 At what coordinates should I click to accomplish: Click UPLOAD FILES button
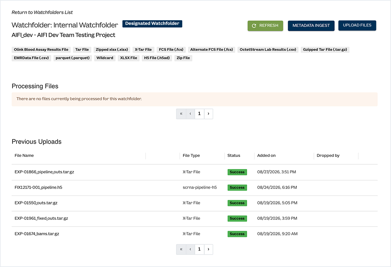pyautogui.click(x=357, y=25)
